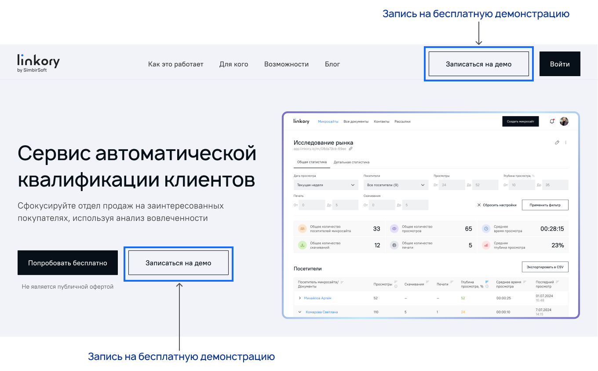The width and height of the screenshot is (598, 371).
Task: Open the three-dot options menu beside the pencil
Action: click(565, 142)
